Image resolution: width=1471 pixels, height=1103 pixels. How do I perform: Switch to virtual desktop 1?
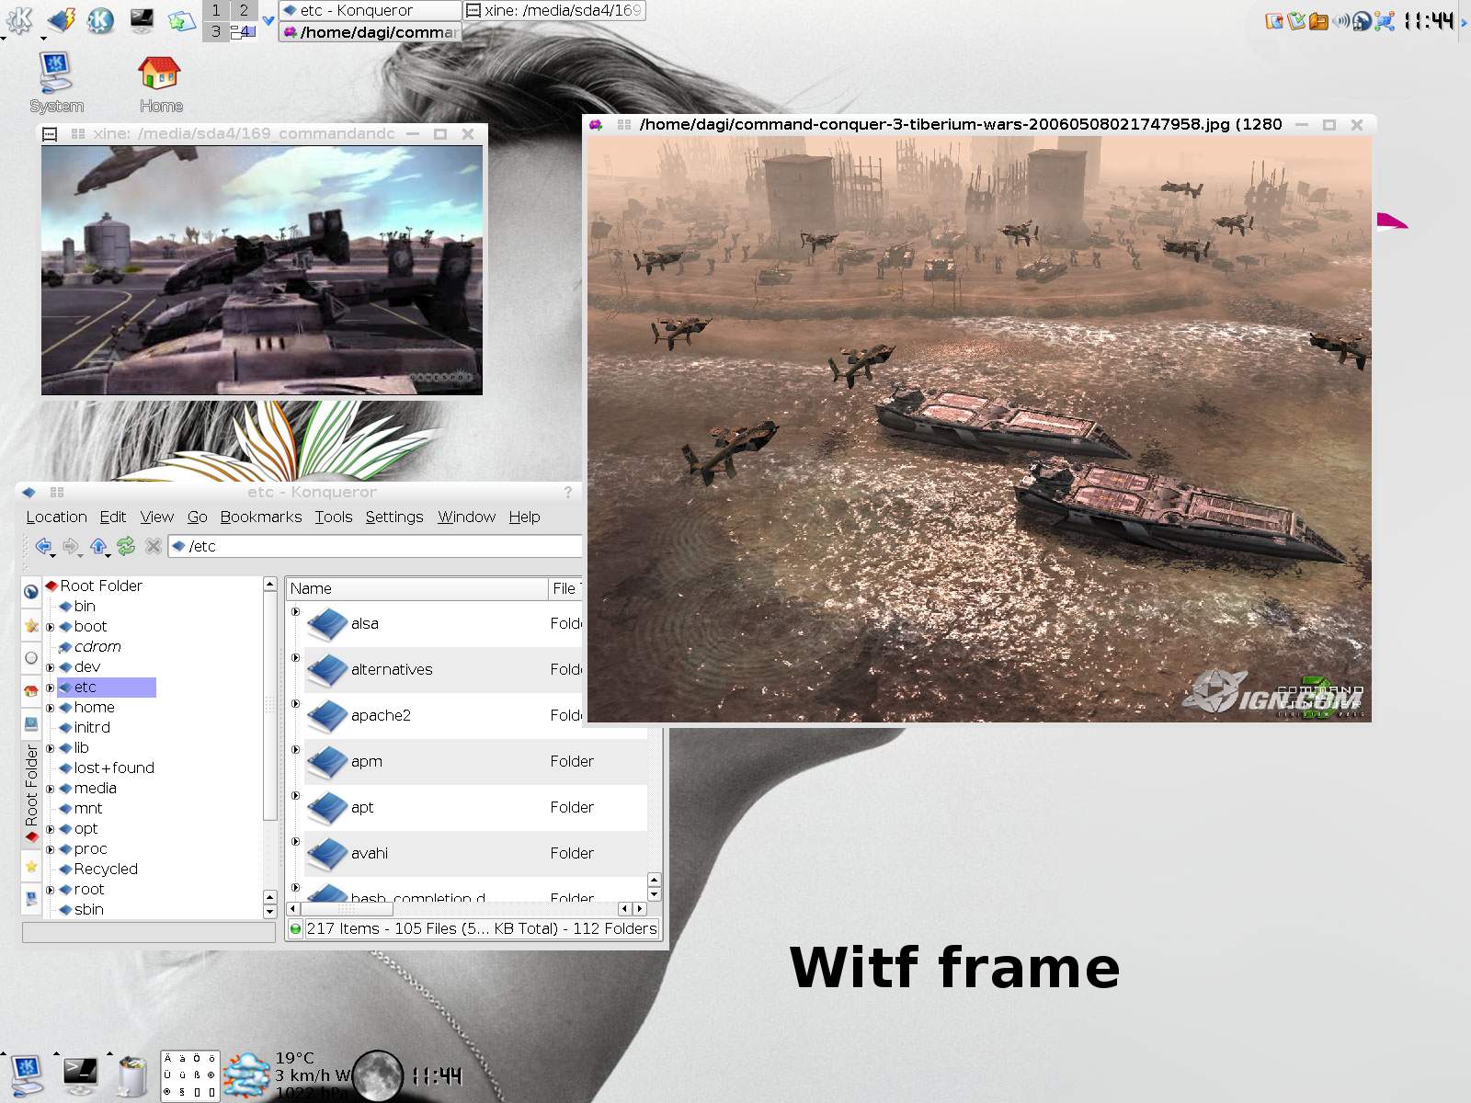(215, 10)
